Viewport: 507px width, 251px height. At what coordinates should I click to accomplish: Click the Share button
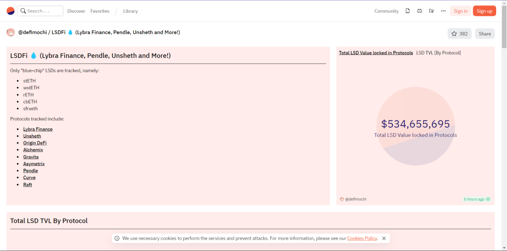[x=484, y=34]
